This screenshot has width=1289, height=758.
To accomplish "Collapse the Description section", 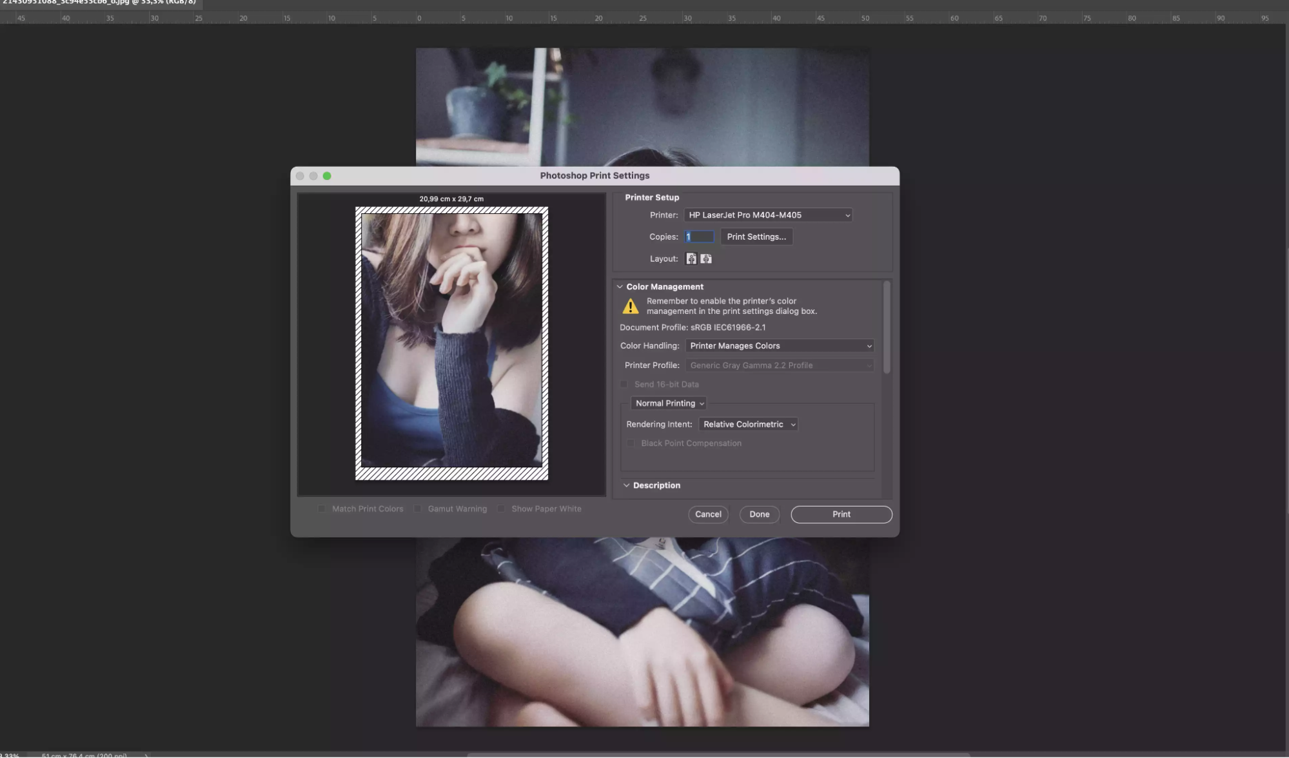I will tap(626, 485).
